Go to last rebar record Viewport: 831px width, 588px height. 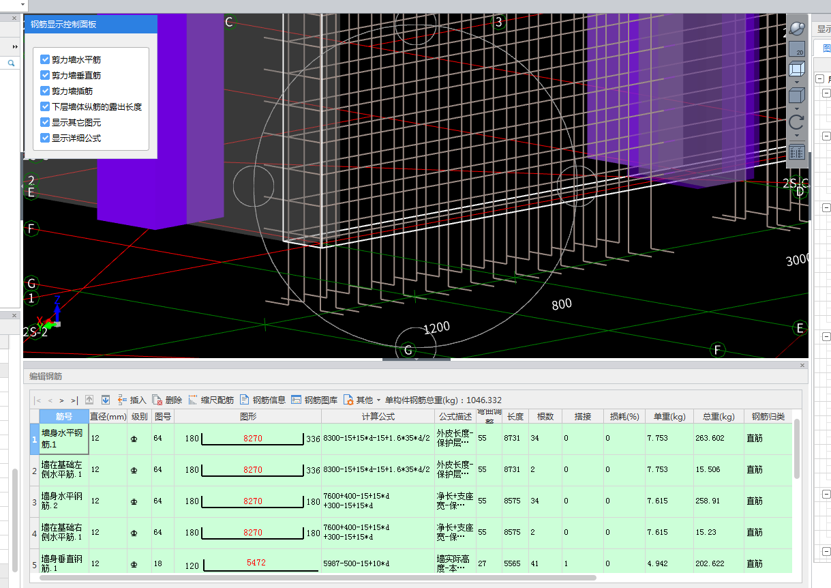(x=74, y=400)
